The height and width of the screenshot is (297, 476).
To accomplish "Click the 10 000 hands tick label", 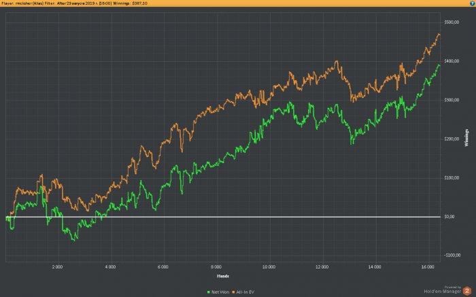I will [269, 267].
